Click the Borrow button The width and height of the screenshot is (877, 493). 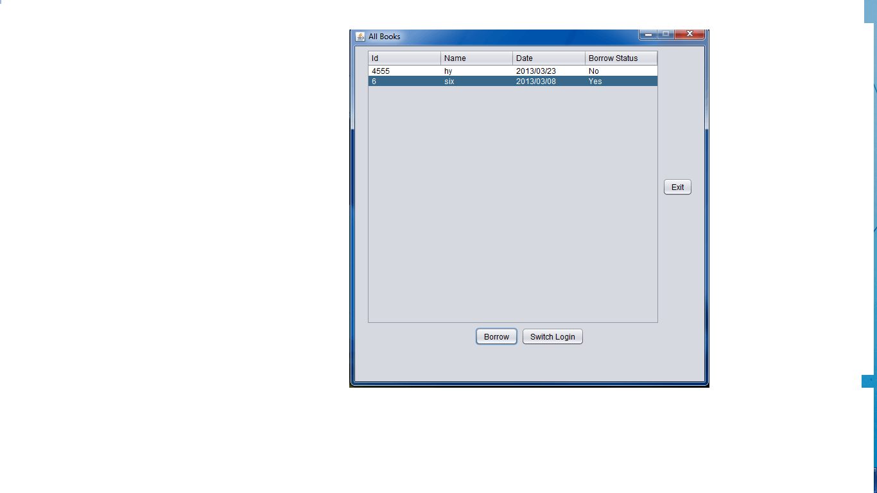pos(496,336)
